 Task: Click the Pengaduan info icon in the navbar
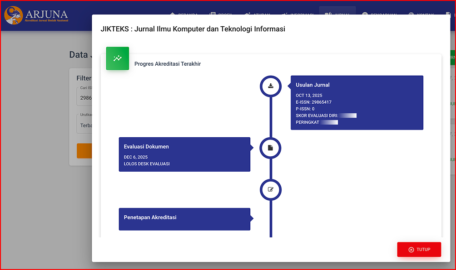tap(365, 14)
